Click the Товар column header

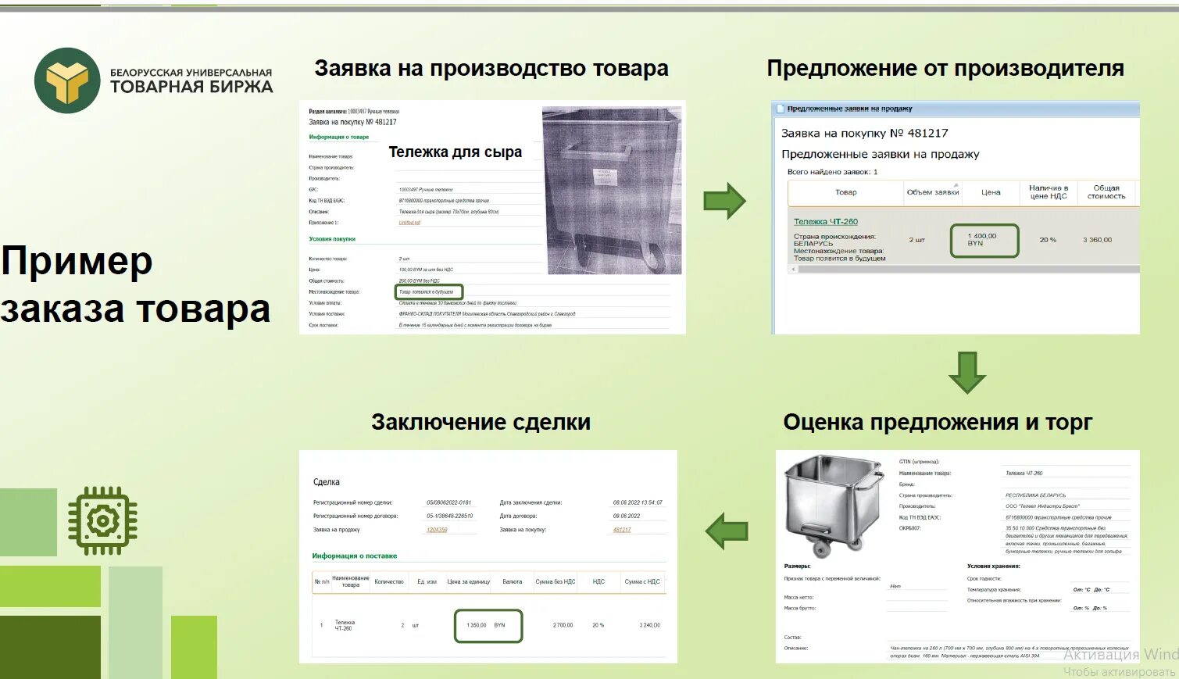click(x=845, y=192)
